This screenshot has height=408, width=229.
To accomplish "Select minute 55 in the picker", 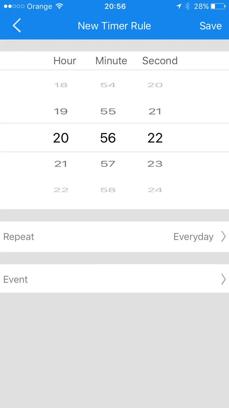I will pyautogui.click(x=108, y=111).
